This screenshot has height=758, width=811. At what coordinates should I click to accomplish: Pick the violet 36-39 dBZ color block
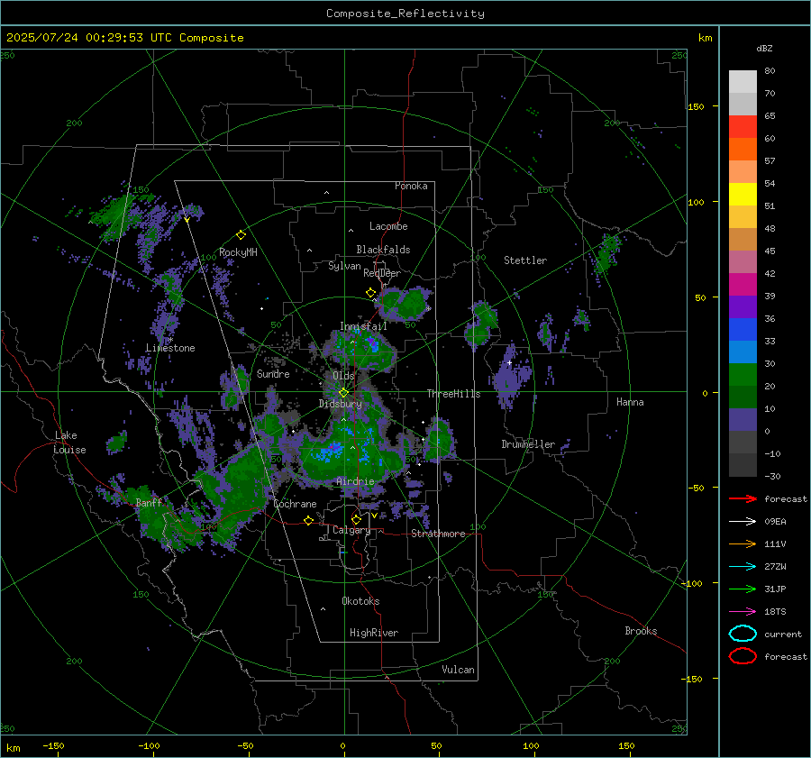(x=743, y=307)
